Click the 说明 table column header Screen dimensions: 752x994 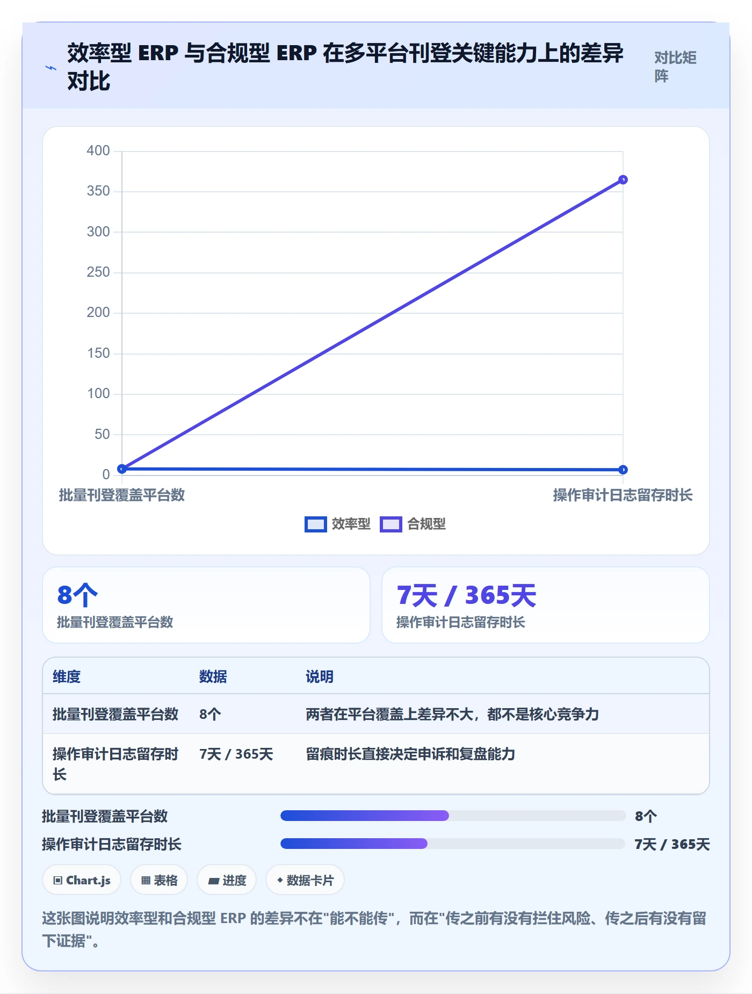(320, 676)
